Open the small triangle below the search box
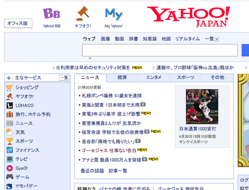Screen dimensions: 249x190 (90, 59)
